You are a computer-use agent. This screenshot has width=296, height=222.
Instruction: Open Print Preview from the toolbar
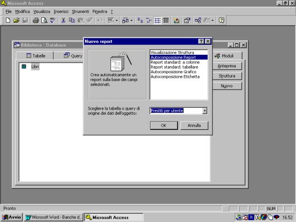[x=44, y=20]
